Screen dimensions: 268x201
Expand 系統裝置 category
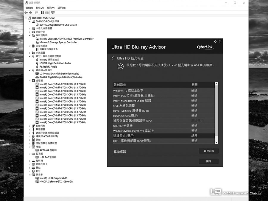tap(30, 53)
